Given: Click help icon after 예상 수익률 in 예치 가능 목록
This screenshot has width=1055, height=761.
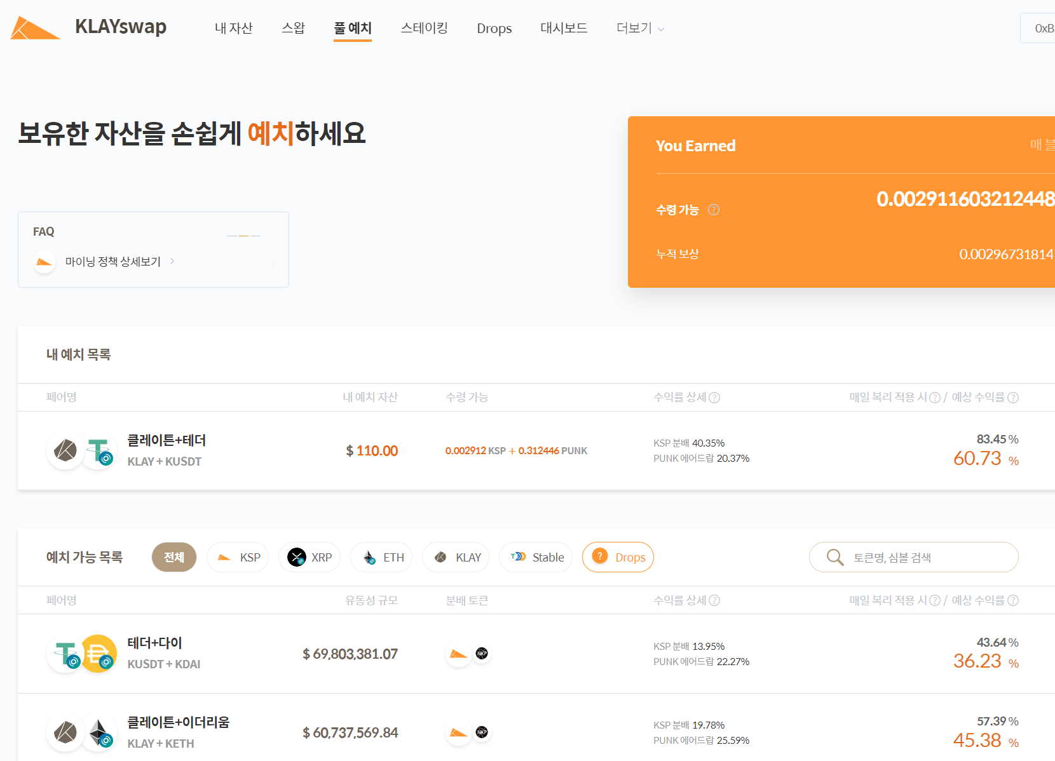Looking at the screenshot, I should click(x=1013, y=601).
